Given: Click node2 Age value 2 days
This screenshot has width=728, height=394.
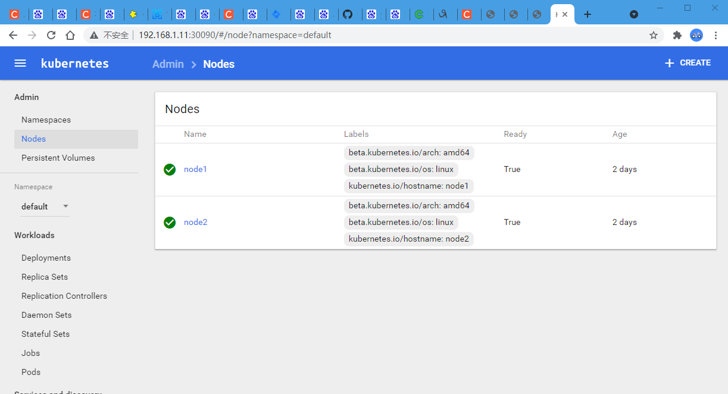Looking at the screenshot, I should [624, 222].
